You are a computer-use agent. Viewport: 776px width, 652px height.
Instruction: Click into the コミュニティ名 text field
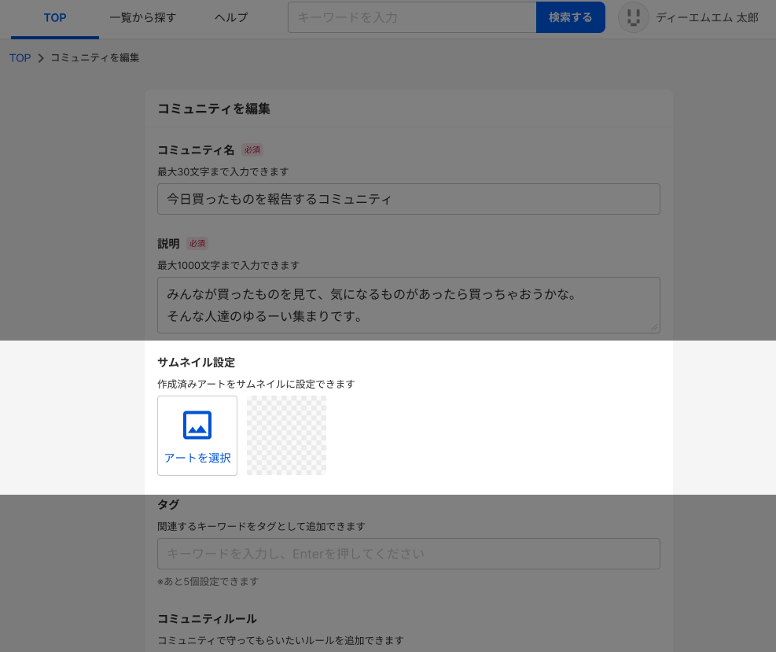tap(408, 199)
